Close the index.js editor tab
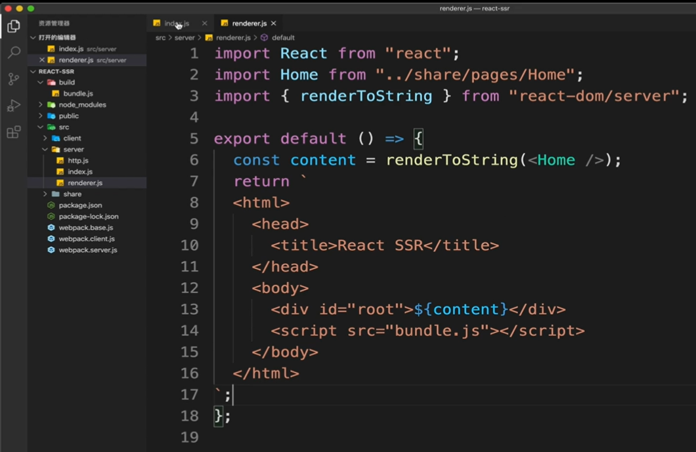The height and width of the screenshot is (452, 696). (204, 23)
